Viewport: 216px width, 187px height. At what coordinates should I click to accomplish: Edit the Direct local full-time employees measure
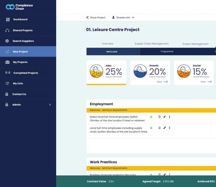coord(165,117)
